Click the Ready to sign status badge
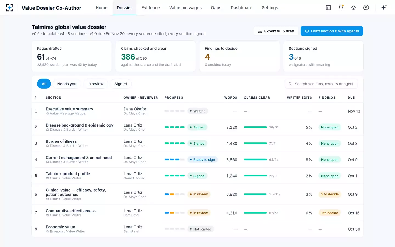Image resolution: width=395 pixels, height=247 pixels. point(202,160)
